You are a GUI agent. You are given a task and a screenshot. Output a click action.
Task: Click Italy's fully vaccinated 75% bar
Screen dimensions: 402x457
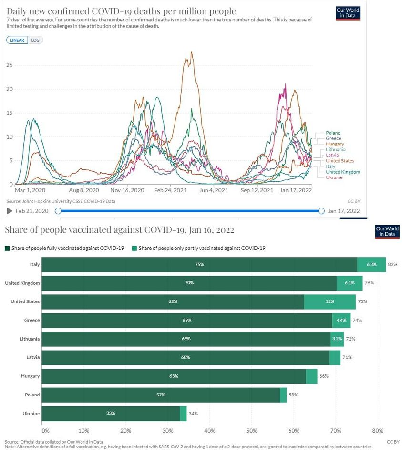(199, 264)
